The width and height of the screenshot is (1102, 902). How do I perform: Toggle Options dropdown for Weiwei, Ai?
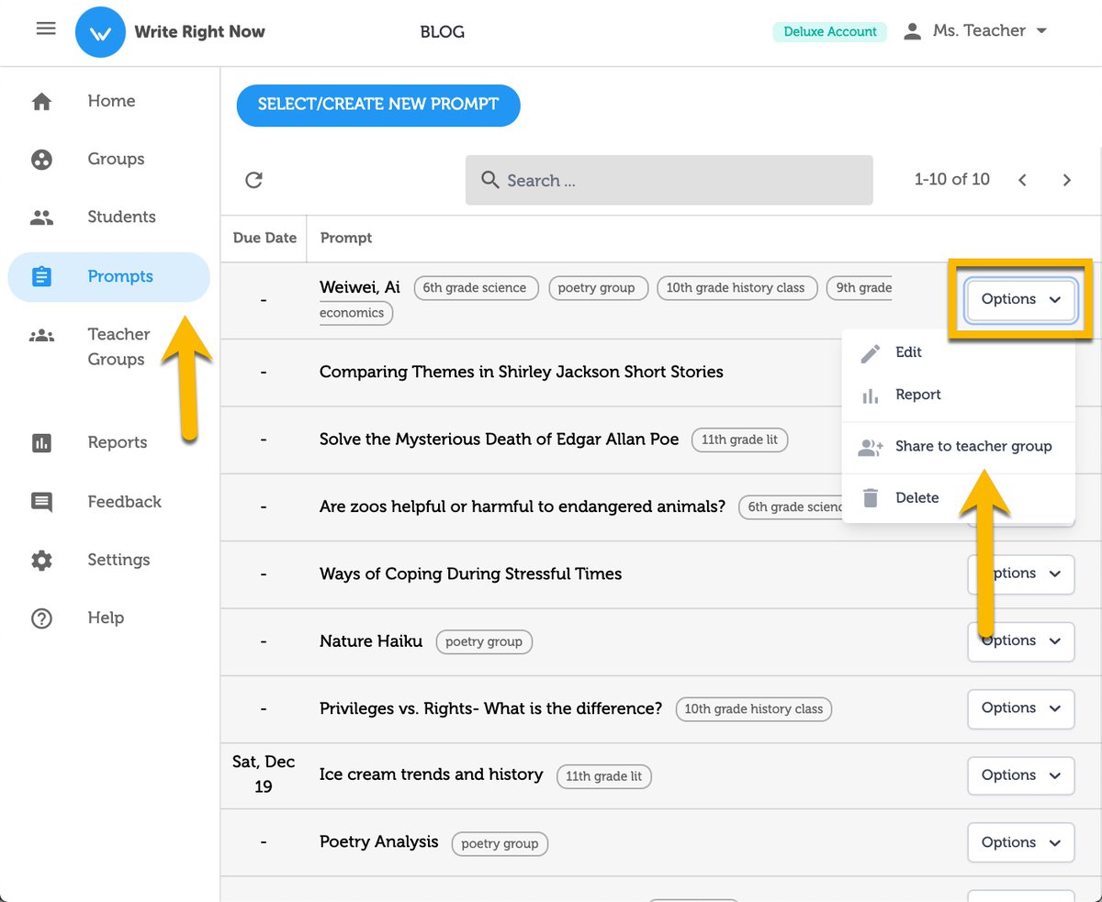tap(1020, 299)
